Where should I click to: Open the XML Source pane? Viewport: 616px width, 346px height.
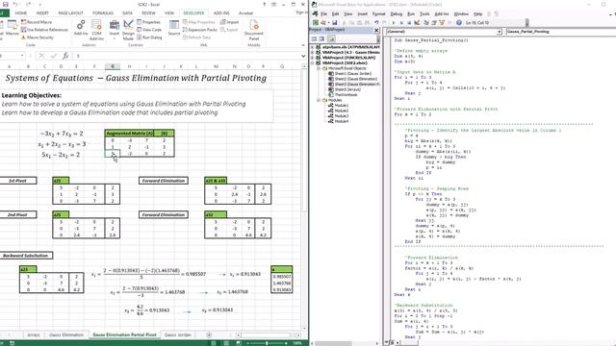(174, 28)
